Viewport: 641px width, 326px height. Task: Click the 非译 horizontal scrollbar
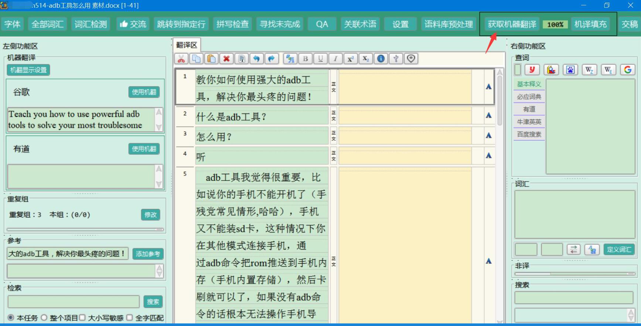(575, 274)
